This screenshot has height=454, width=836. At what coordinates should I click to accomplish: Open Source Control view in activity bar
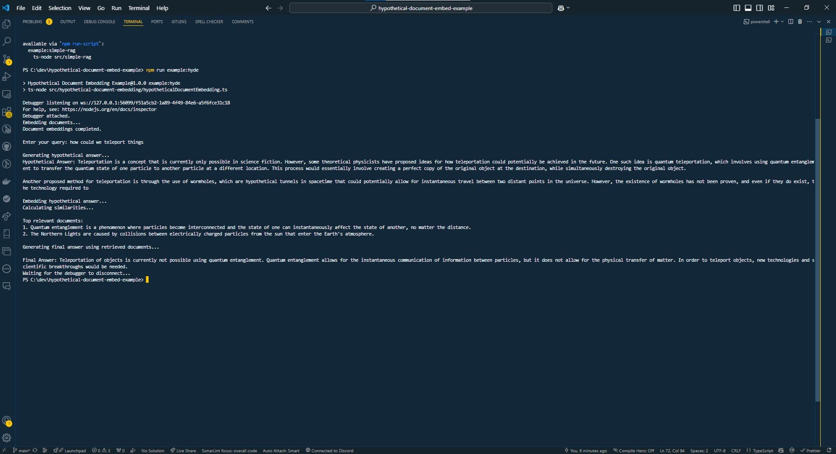coord(7,59)
